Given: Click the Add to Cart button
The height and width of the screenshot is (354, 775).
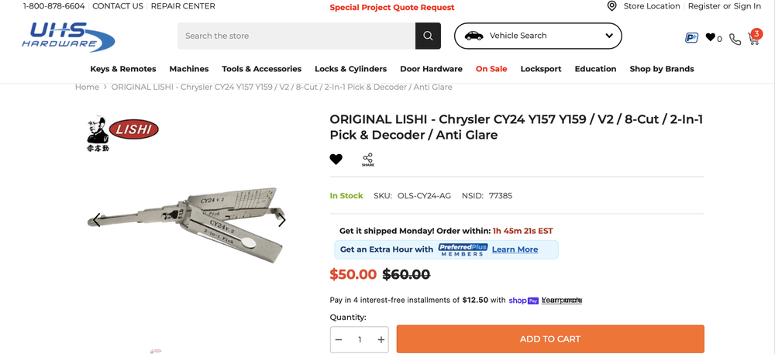Looking at the screenshot, I should (x=549, y=339).
